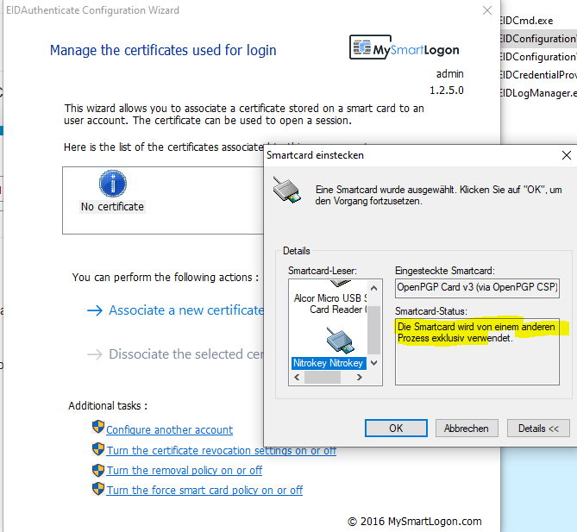Click the Eingesteckte Smartcard field

(x=477, y=288)
